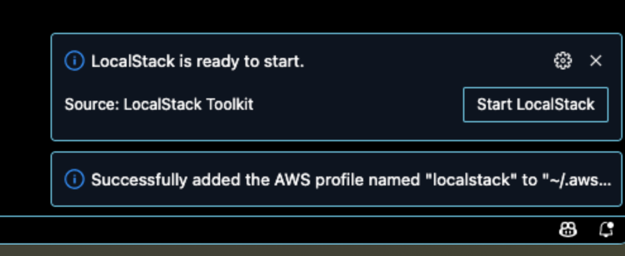Viewport: 625px width, 256px height.
Task: Click the "LocalStack Toolkit" source name
Action: (189, 105)
